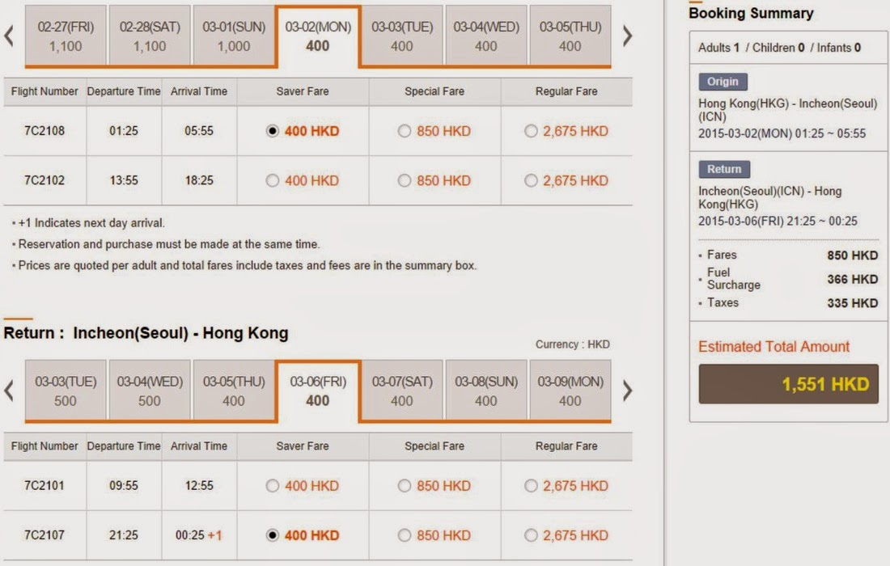Pick Saver Fare for return flight 7C2101

pyautogui.click(x=273, y=487)
